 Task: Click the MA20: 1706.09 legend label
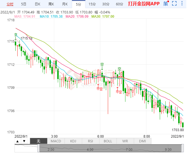coord(77,17)
